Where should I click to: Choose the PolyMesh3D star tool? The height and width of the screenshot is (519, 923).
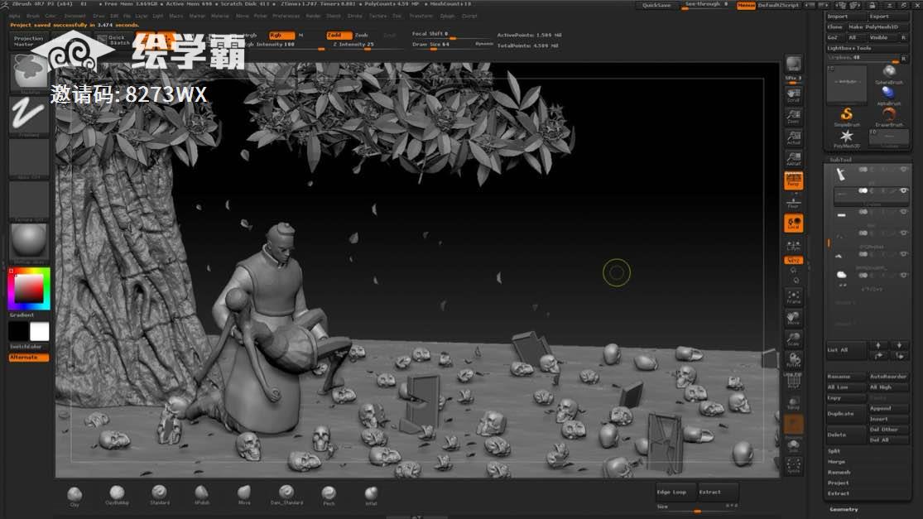click(x=847, y=139)
